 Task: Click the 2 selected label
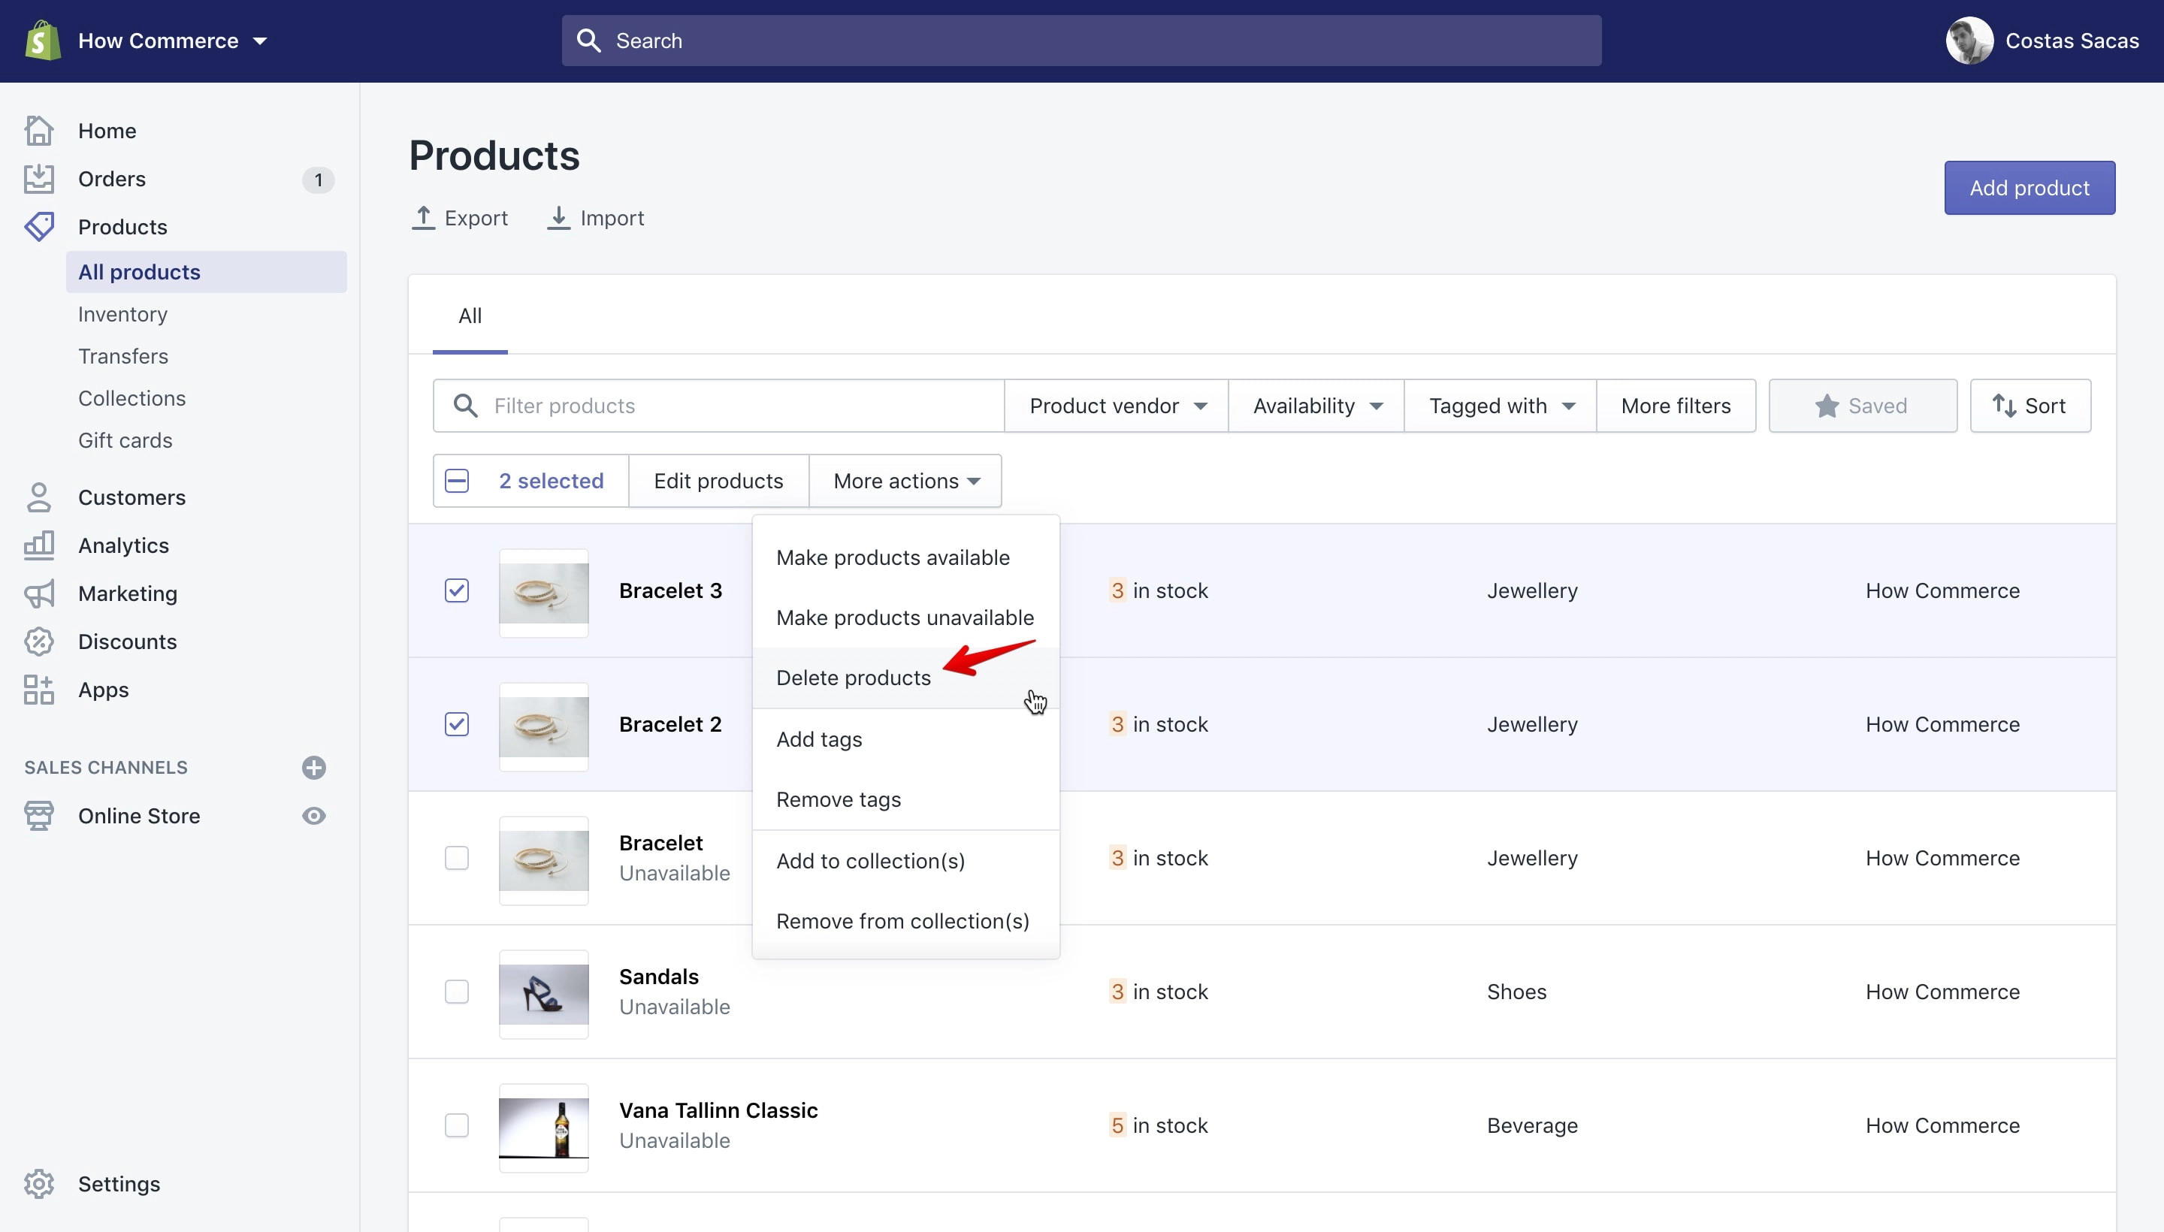point(551,481)
